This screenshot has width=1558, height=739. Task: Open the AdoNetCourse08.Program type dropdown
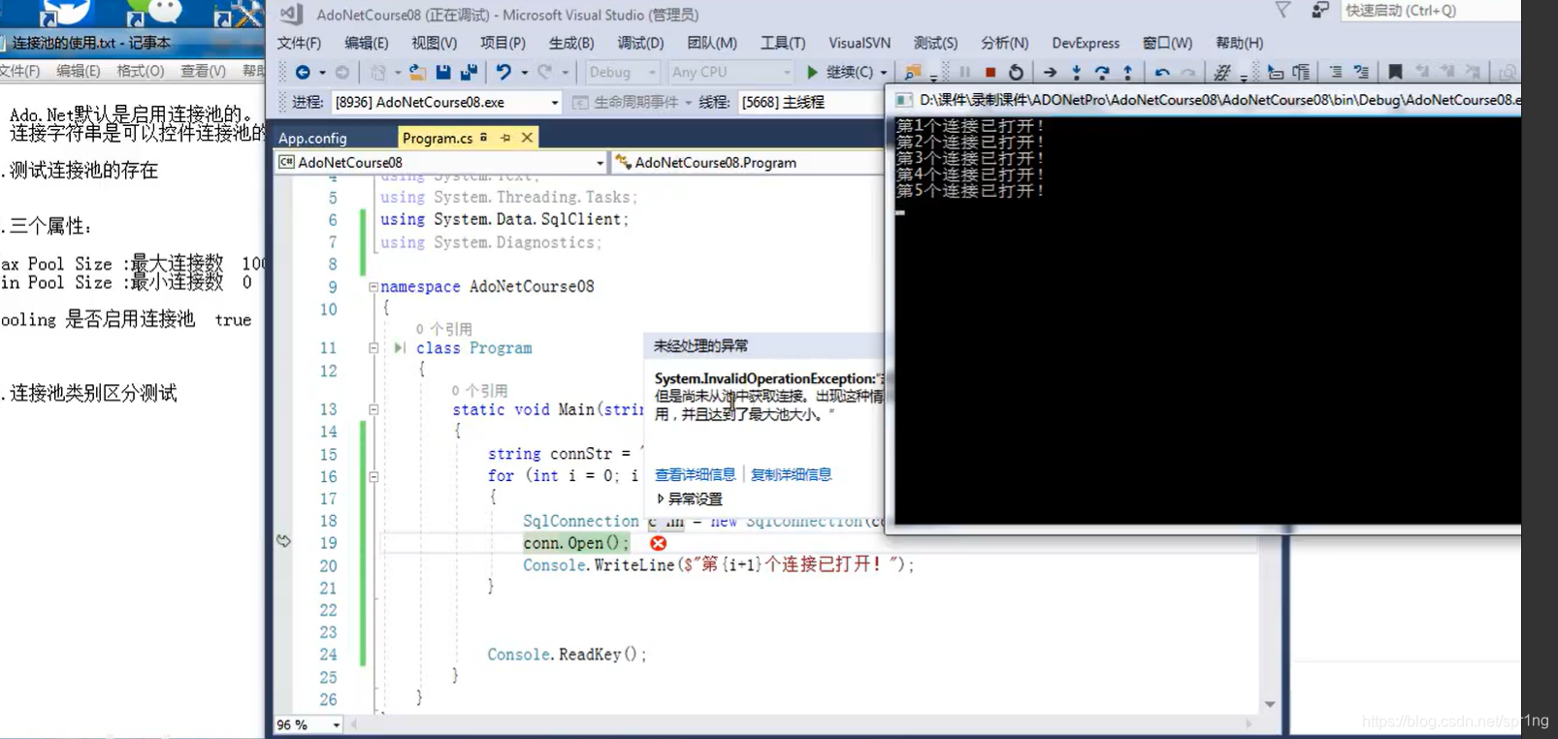pyautogui.click(x=748, y=162)
